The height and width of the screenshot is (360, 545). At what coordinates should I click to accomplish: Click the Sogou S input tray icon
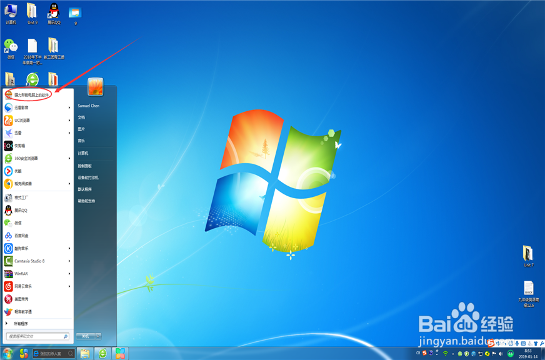(424, 353)
